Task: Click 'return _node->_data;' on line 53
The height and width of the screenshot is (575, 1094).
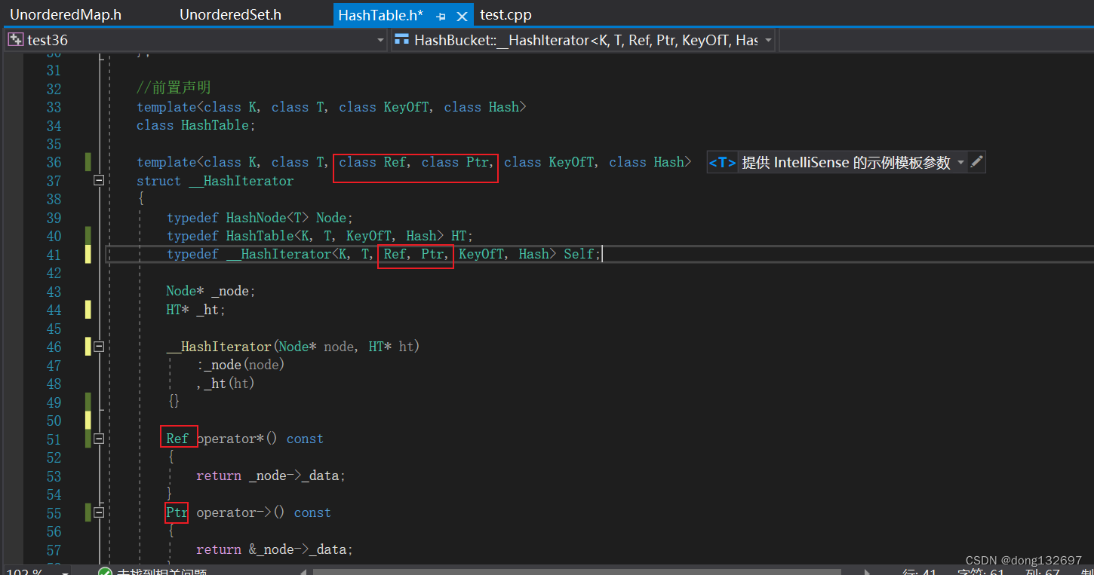Action: tap(271, 476)
